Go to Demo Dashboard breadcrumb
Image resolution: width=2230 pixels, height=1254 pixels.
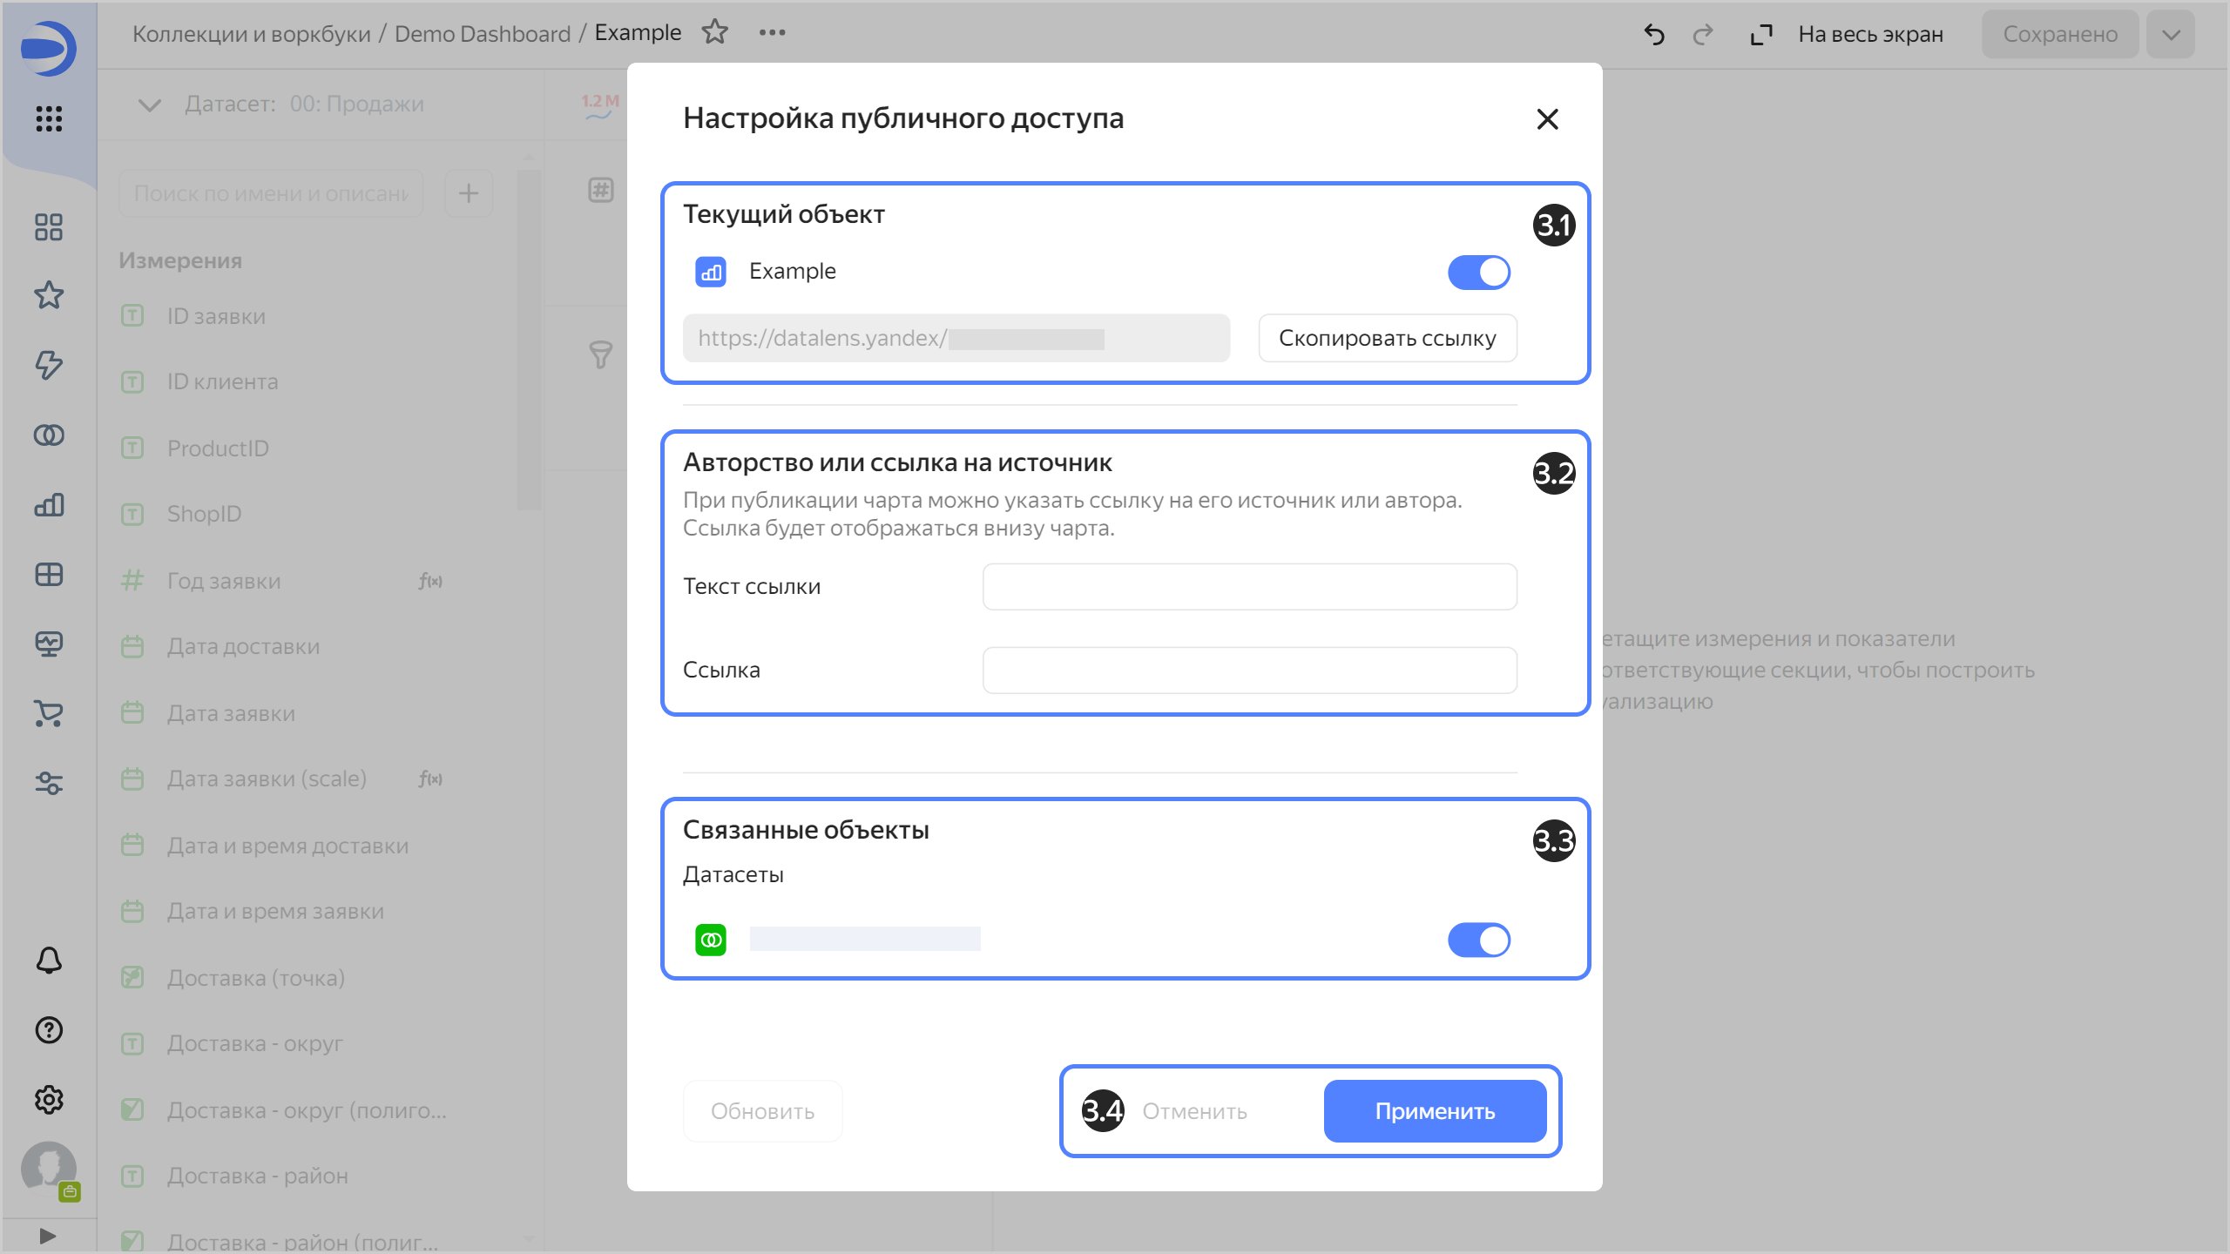click(482, 34)
